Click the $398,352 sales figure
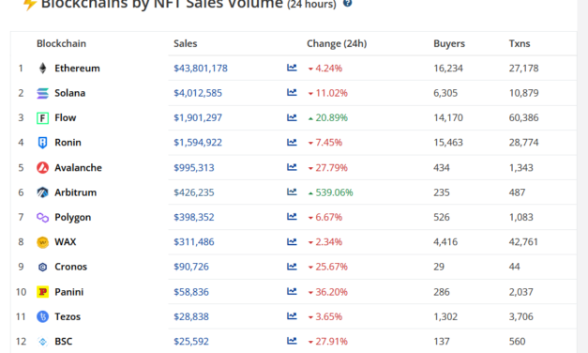This screenshot has width=588, height=353. pos(194,217)
